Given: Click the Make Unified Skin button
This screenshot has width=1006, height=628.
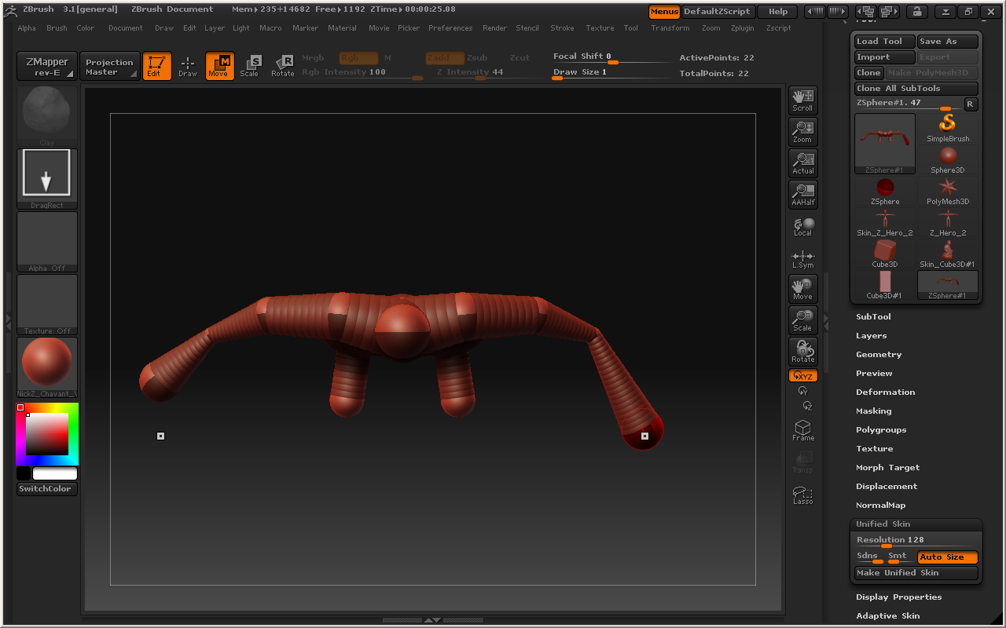Looking at the screenshot, I should (916, 573).
